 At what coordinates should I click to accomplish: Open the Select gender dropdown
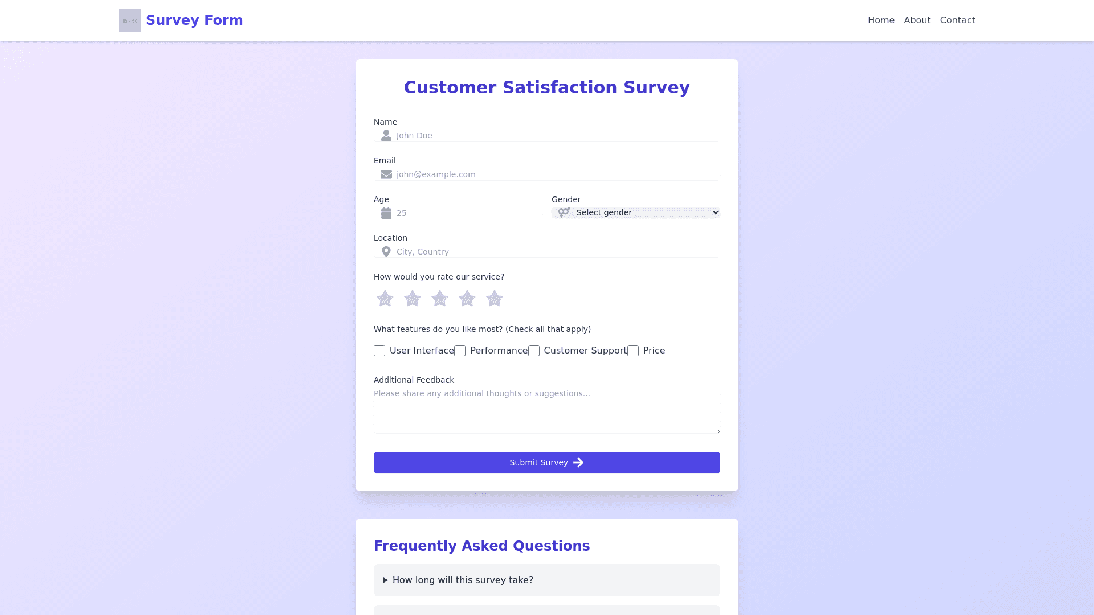tap(636, 212)
